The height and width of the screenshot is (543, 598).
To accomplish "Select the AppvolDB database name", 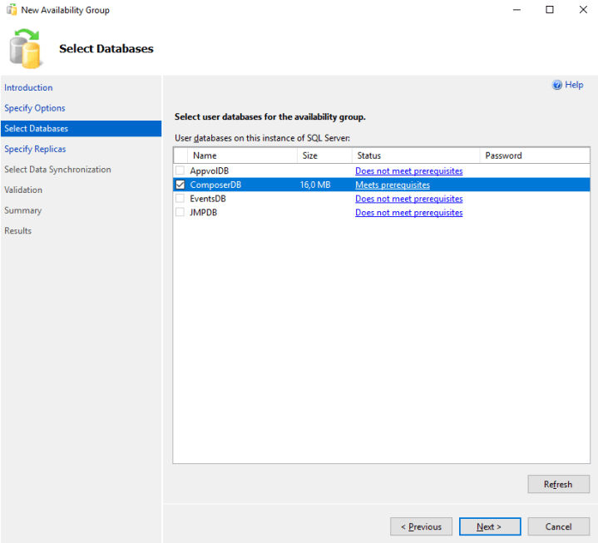I will pos(210,170).
